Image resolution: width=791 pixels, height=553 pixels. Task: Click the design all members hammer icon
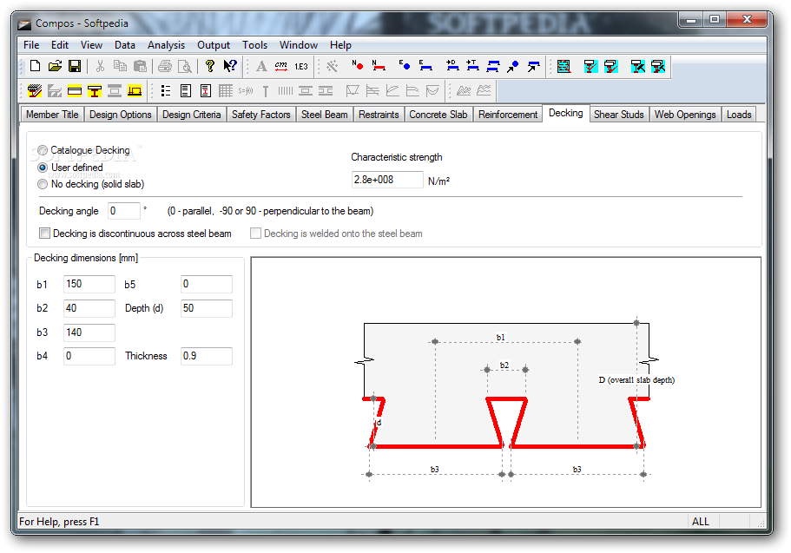pos(658,66)
